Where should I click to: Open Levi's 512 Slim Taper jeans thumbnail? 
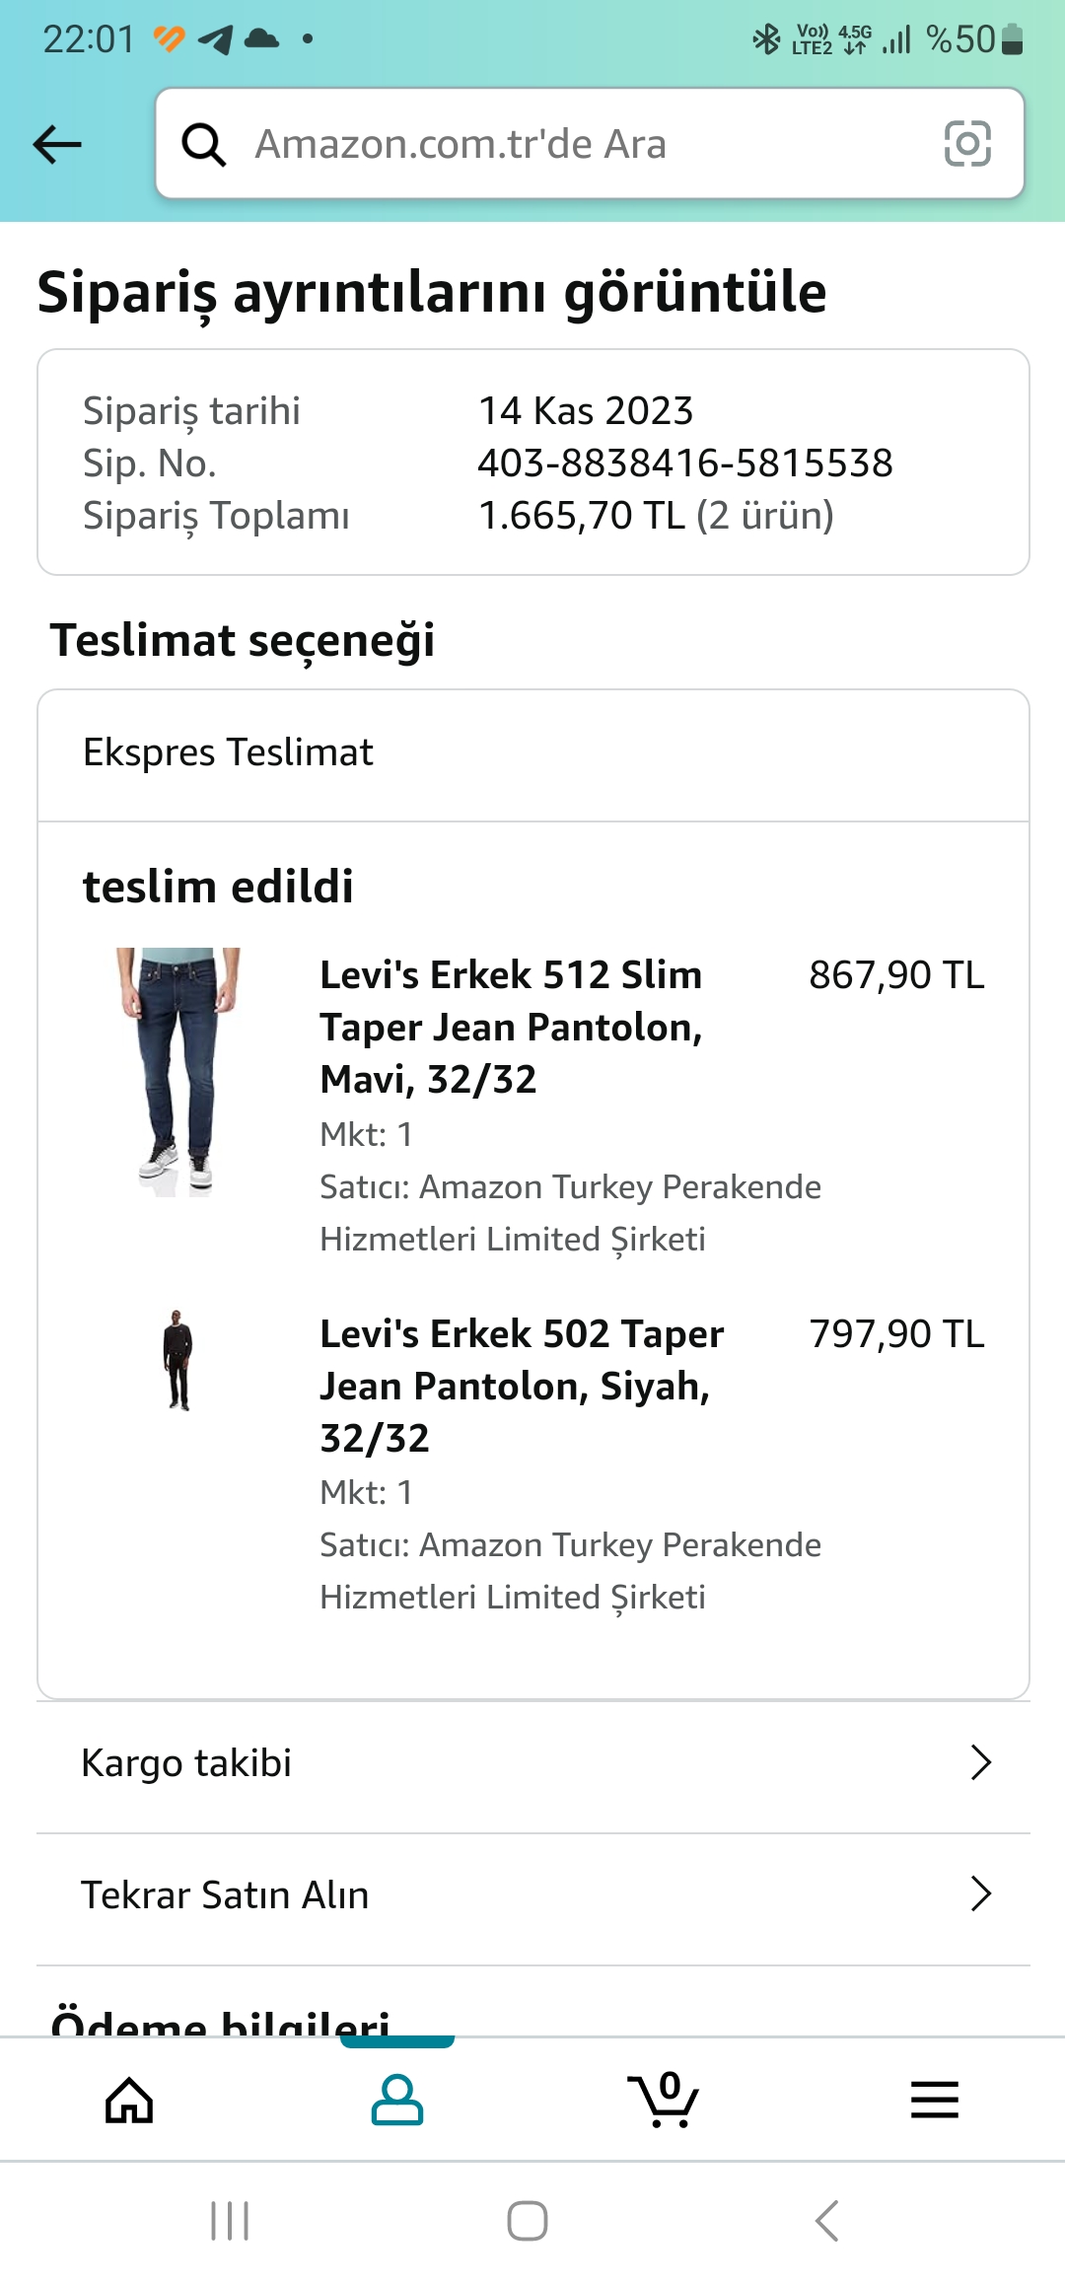177,1072
